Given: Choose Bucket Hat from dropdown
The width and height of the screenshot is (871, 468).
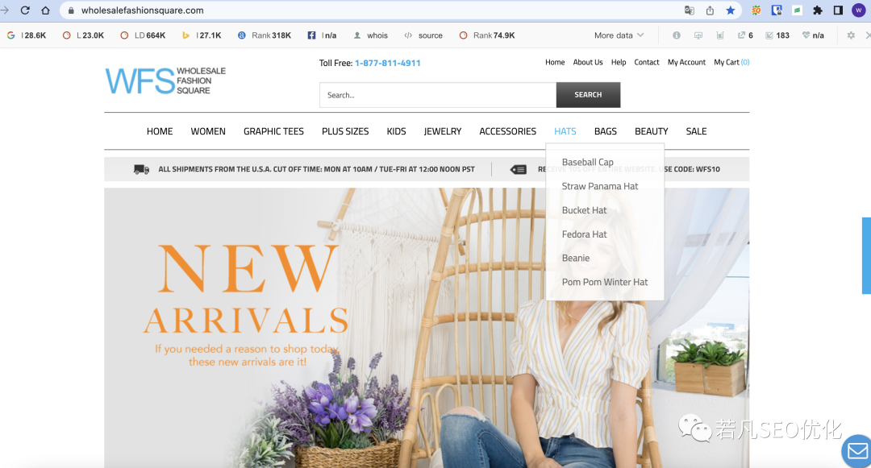Looking at the screenshot, I should pos(584,210).
